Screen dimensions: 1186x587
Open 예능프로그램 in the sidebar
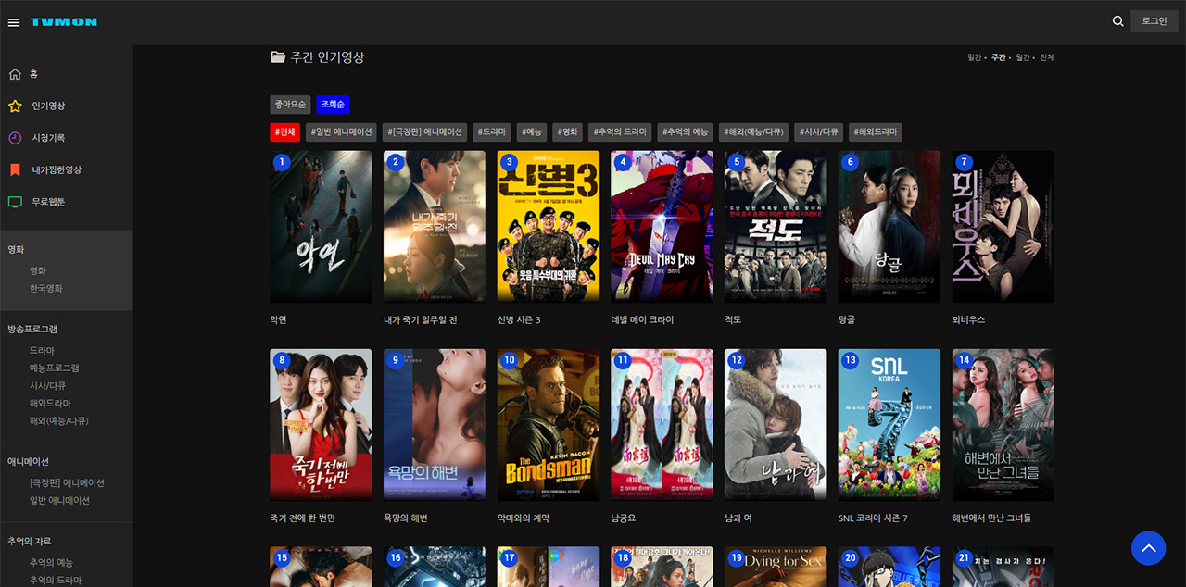pos(55,368)
